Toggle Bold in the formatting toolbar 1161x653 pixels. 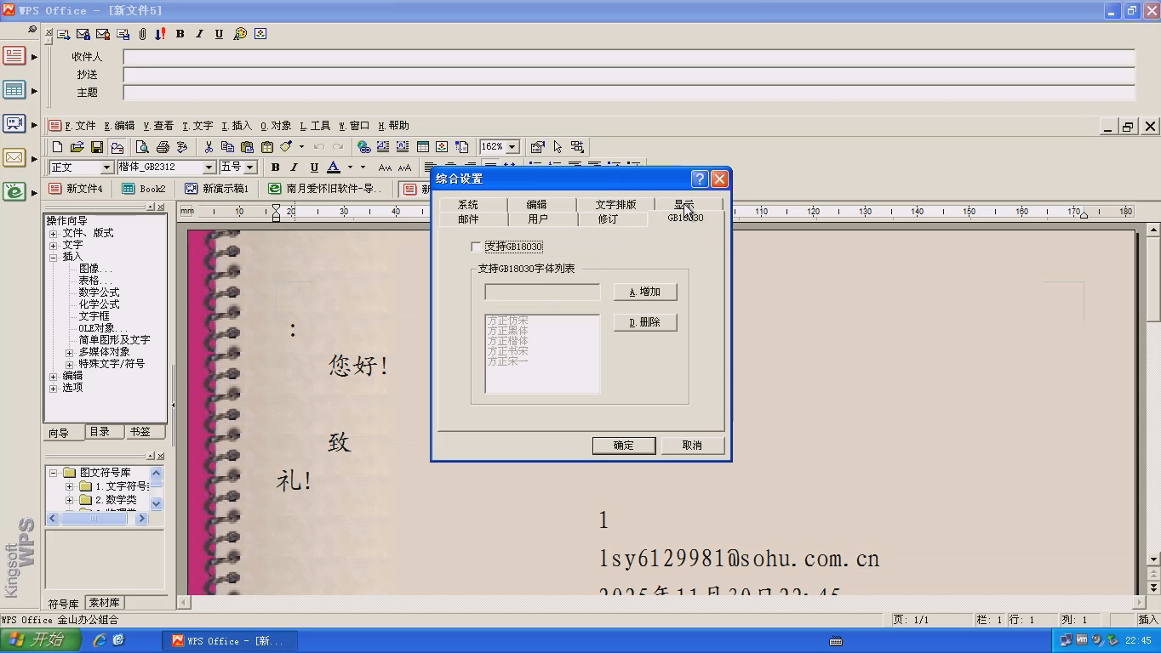(x=275, y=168)
